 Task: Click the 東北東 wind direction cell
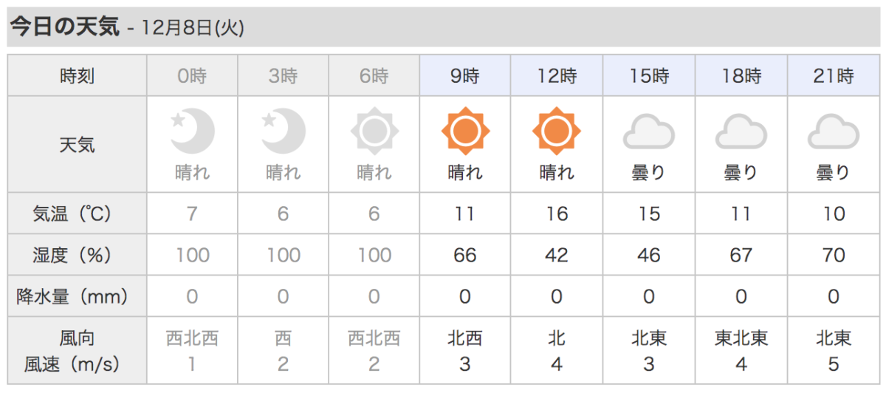point(741,338)
